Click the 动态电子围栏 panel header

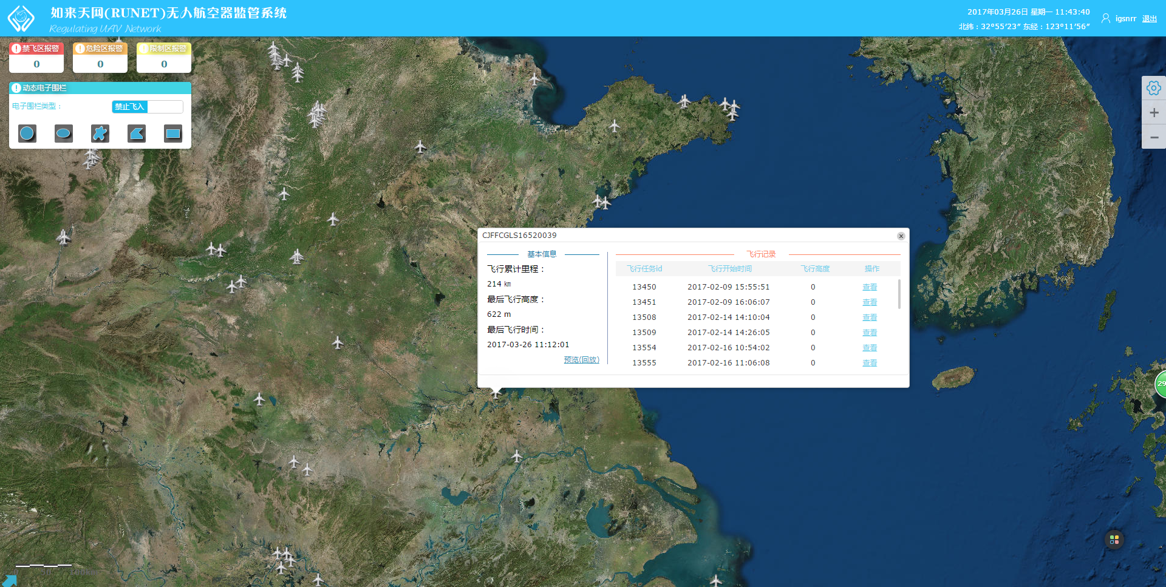(100, 88)
